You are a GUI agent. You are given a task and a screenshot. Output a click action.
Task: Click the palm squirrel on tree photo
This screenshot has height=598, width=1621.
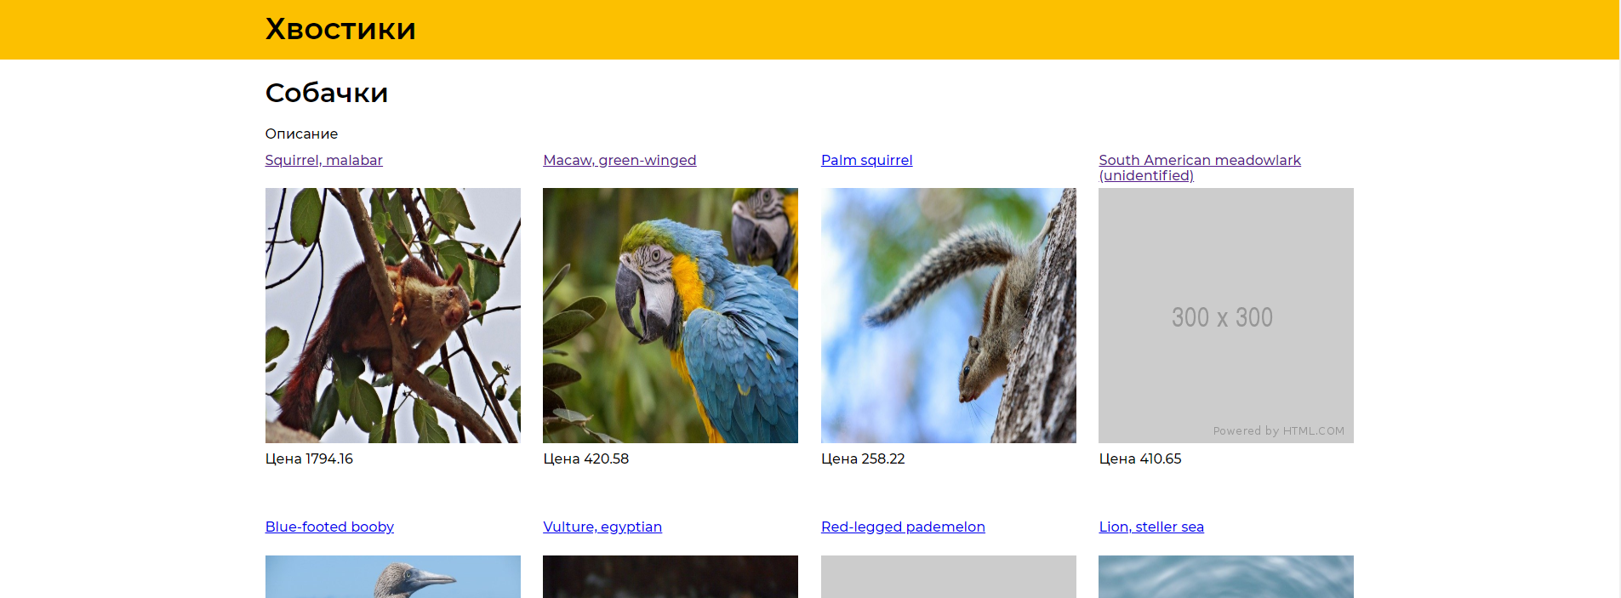[x=949, y=316]
